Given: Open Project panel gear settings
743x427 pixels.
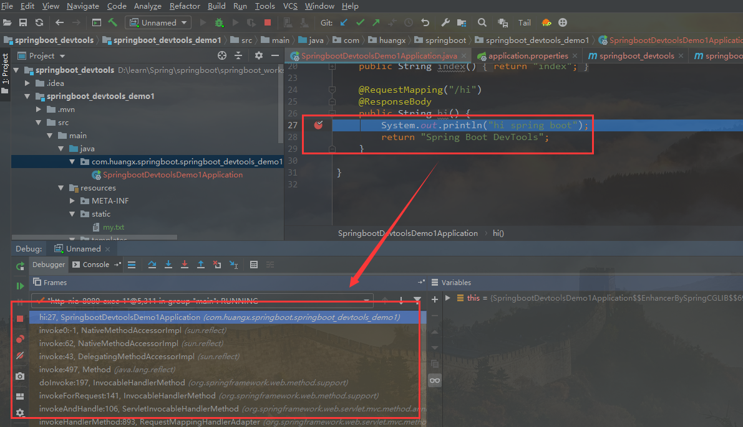Looking at the screenshot, I should (x=259, y=56).
